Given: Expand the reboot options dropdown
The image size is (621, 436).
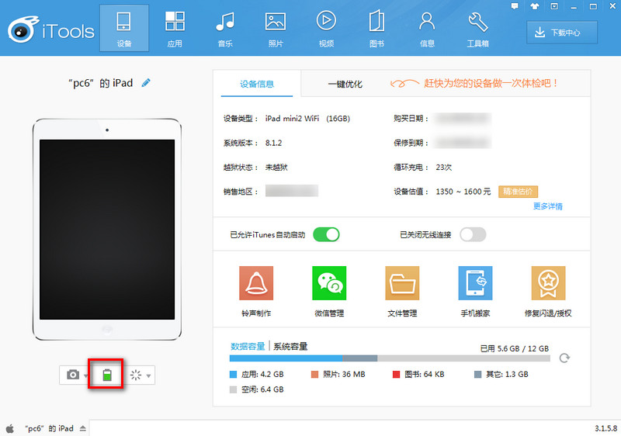Looking at the screenshot, I should click(149, 375).
